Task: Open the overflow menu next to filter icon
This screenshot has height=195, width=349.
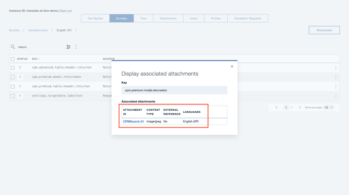Action: pos(76,47)
